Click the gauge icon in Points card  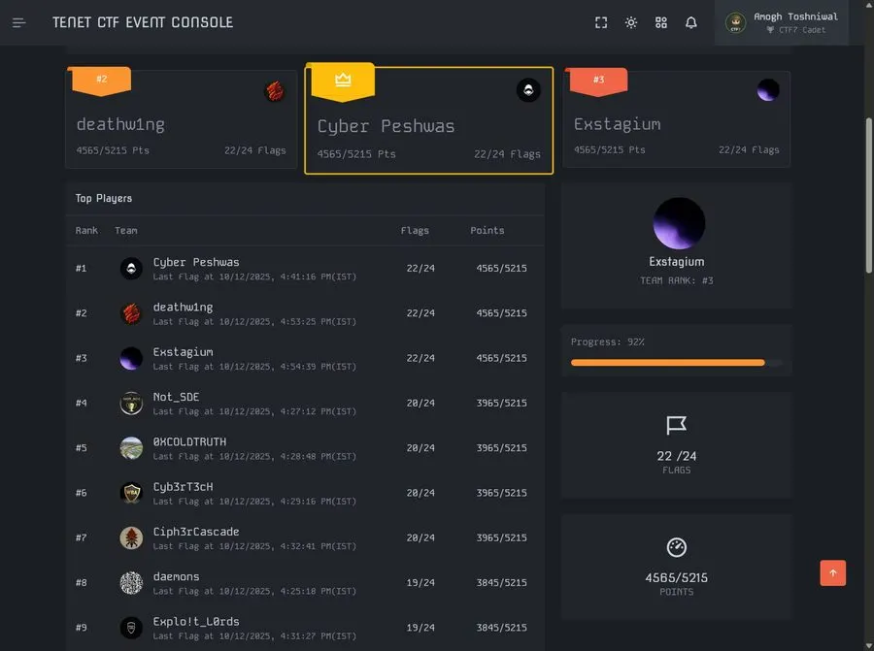(677, 547)
